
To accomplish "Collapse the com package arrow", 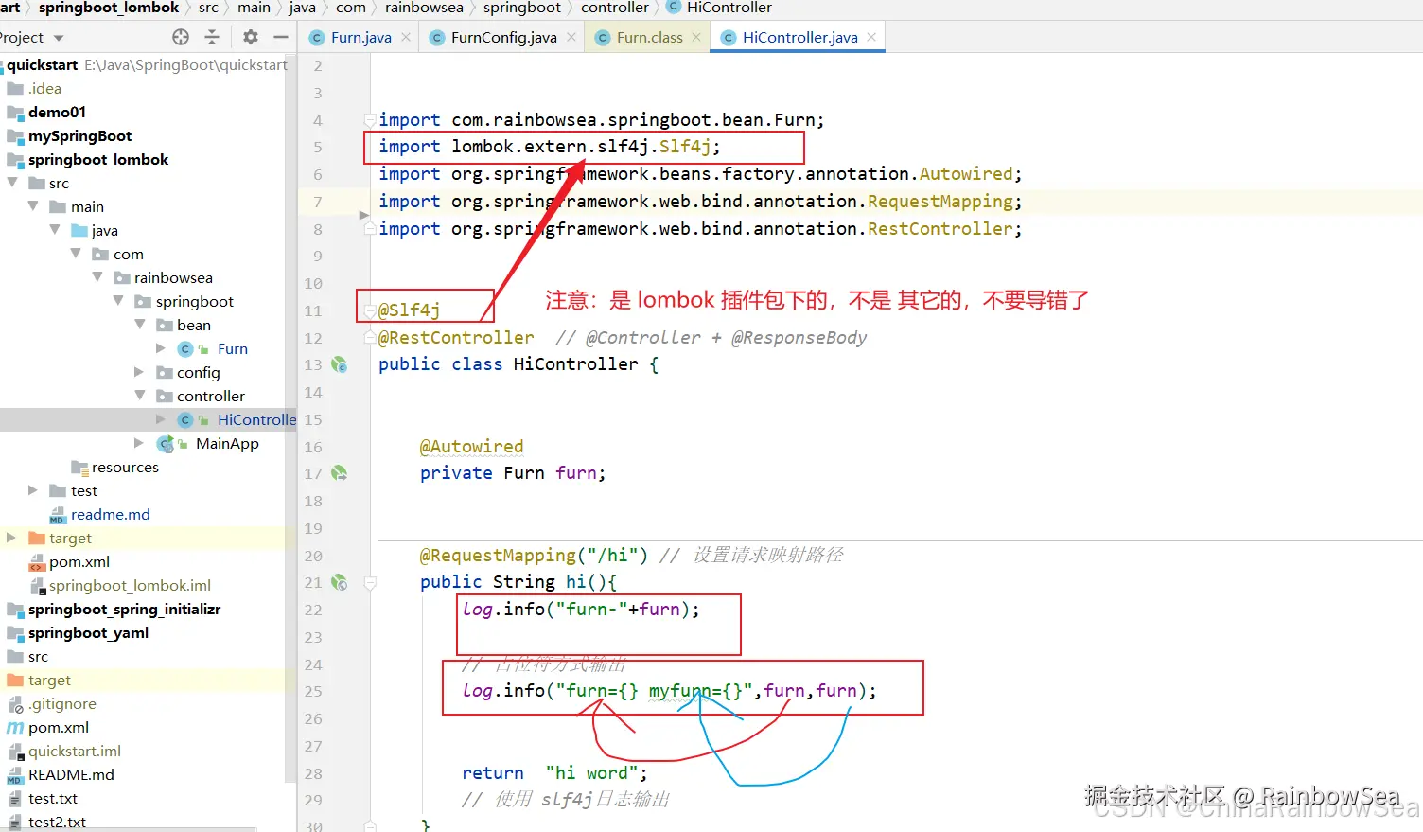I will point(77,253).
